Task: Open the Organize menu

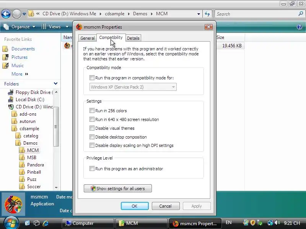Action: pos(20,27)
